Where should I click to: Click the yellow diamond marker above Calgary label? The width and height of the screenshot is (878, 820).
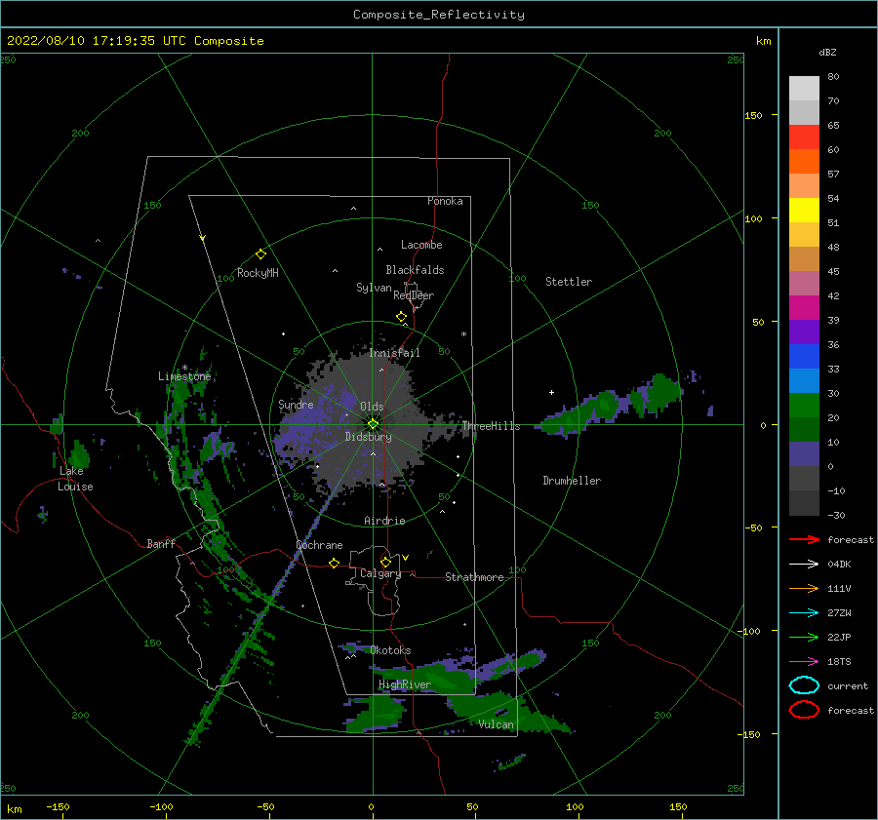[385, 562]
